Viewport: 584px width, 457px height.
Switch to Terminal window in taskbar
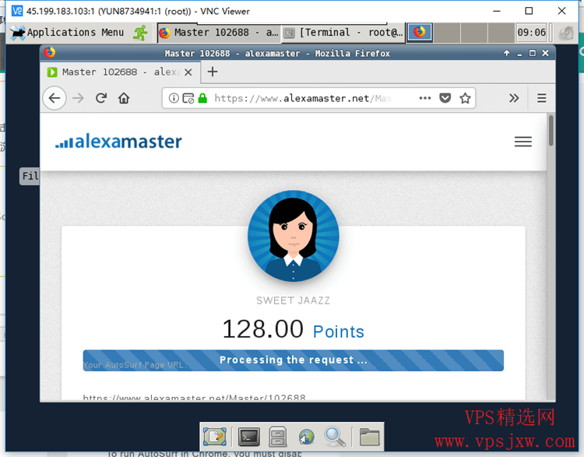[x=343, y=33]
